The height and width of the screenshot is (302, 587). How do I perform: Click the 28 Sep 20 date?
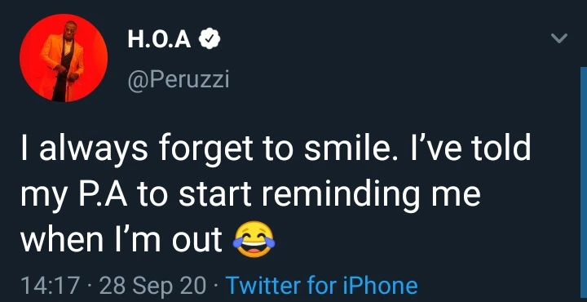[153, 286]
